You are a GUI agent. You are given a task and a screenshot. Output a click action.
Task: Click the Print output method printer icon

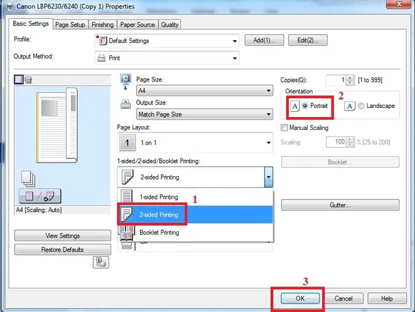101,58
